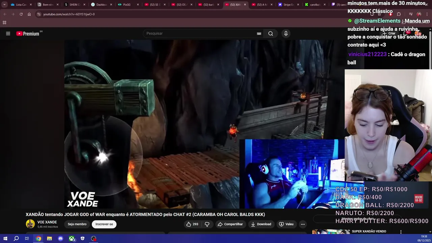The height and width of the screenshot is (243, 432).
Task: Click the Chrome forward arrow
Action: pyautogui.click(x=13, y=14)
